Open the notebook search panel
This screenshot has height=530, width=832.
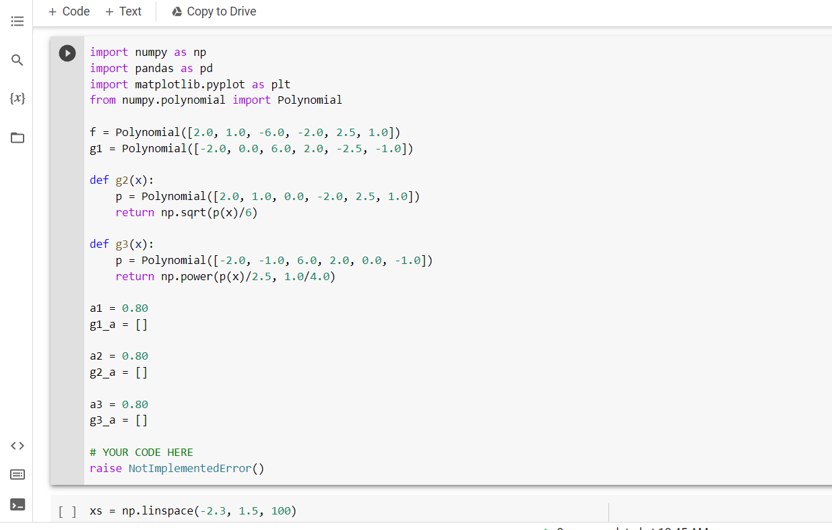(18, 60)
